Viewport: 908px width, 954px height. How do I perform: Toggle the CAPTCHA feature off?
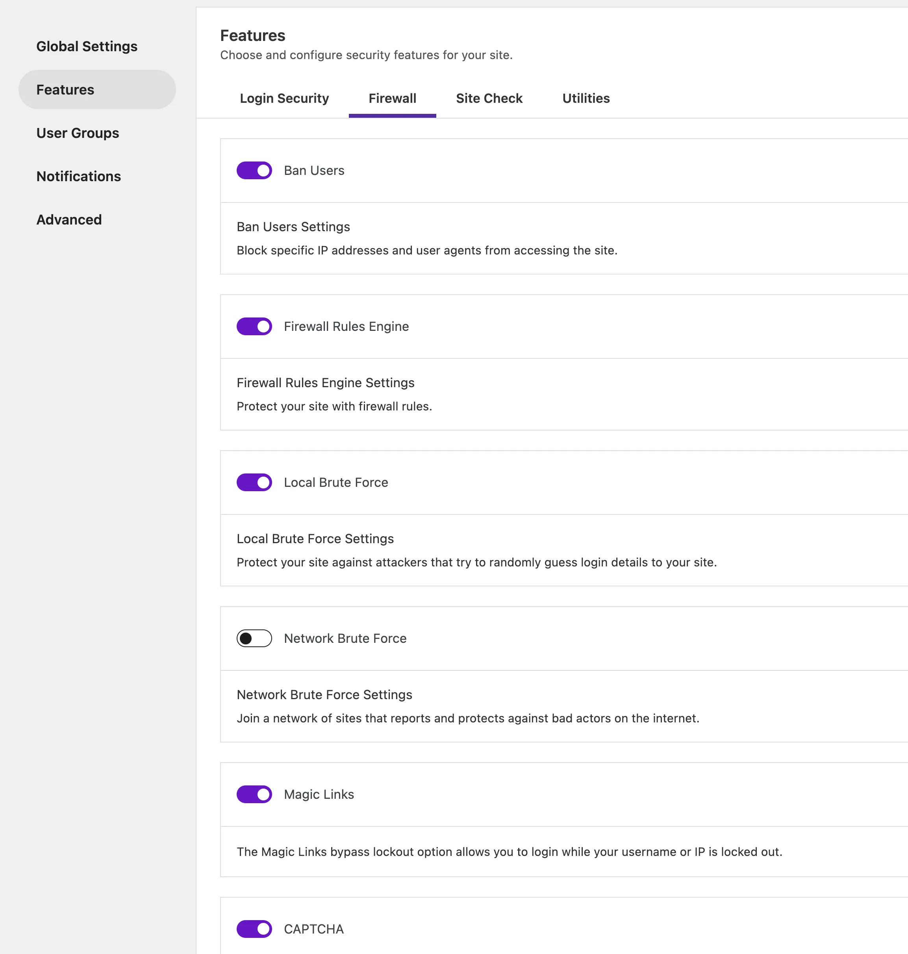click(254, 929)
